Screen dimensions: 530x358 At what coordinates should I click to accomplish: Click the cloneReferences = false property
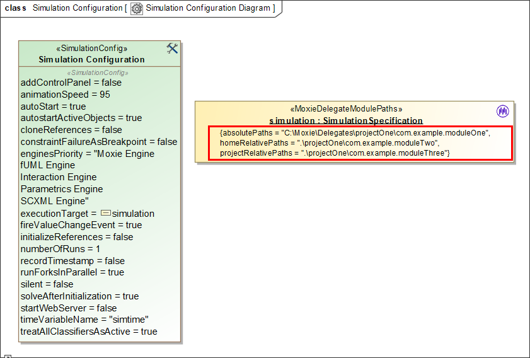tap(71, 130)
